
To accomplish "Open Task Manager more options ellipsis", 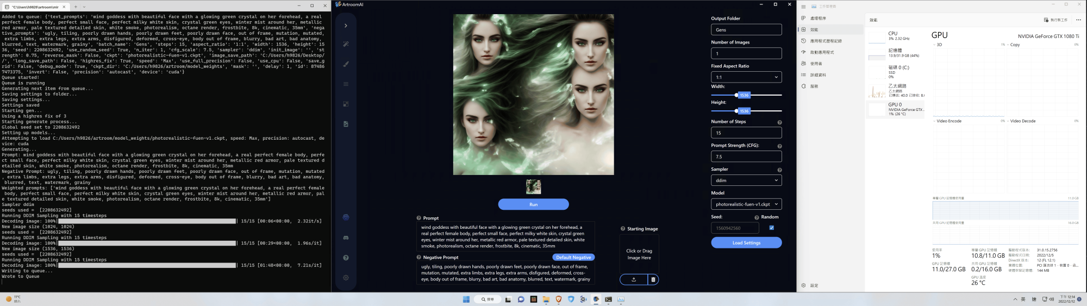I will click(x=1078, y=20).
